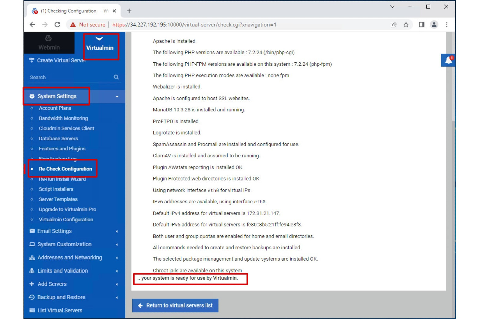Click the Webmin logo icon
Image resolution: width=479 pixels, height=319 pixels.
click(x=48, y=38)
